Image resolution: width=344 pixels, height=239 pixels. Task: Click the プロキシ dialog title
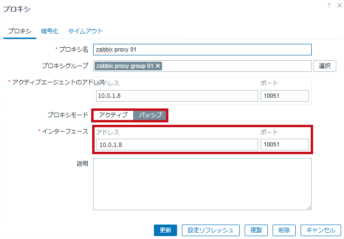[17, 9]
